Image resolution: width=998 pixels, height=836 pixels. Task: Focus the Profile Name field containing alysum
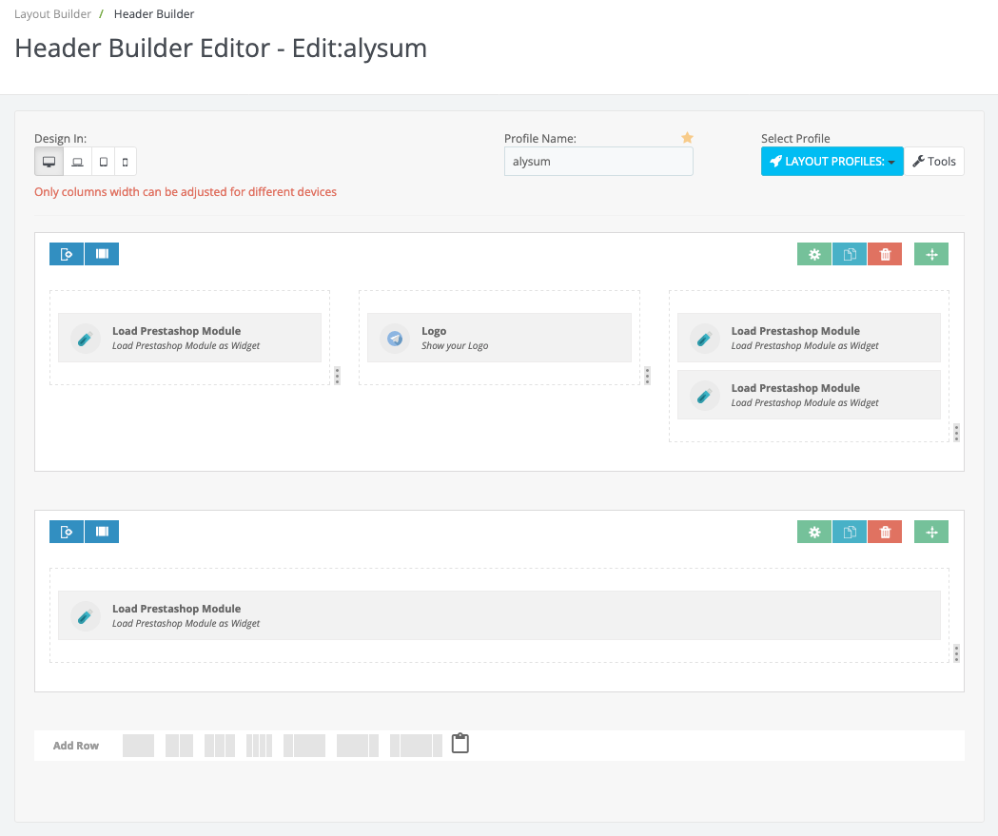pyautogui.click(x=598, y=162)
